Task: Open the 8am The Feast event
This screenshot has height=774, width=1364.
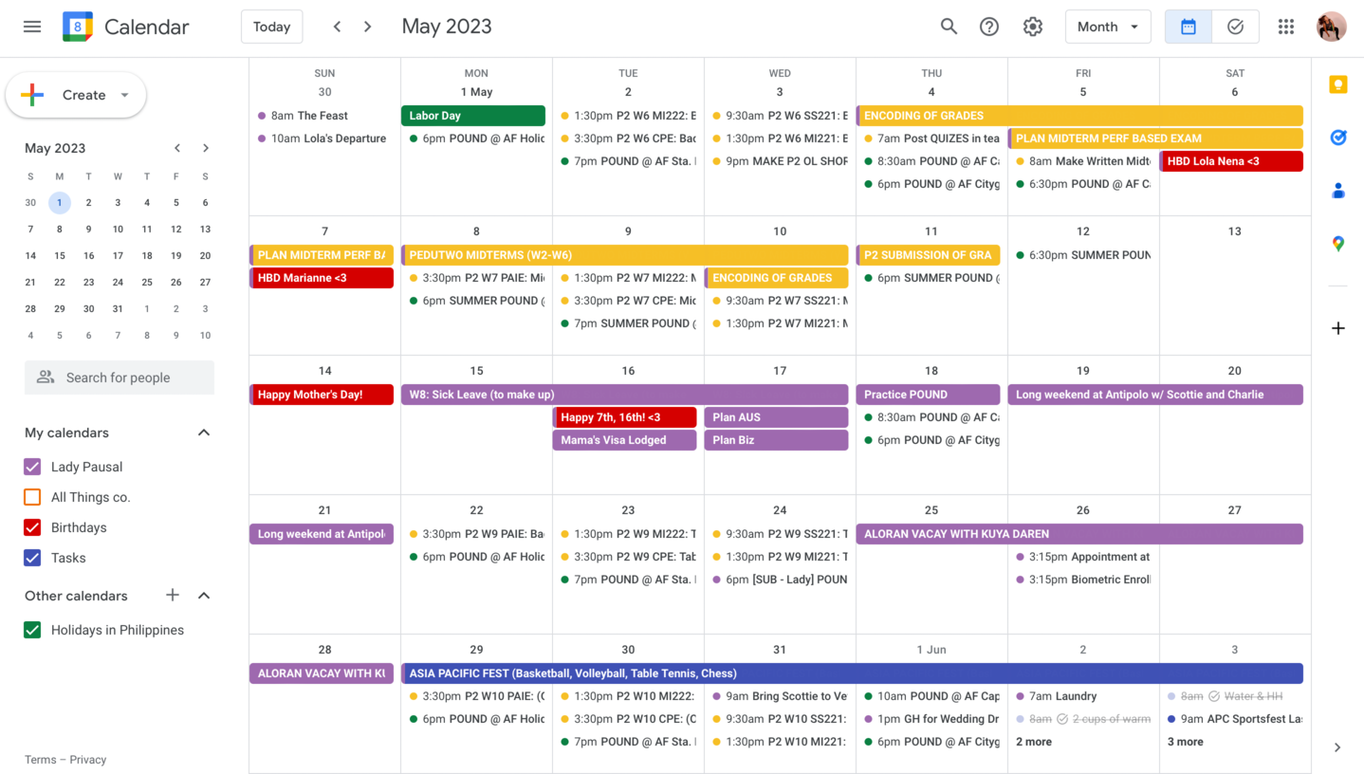Action: 322,116
